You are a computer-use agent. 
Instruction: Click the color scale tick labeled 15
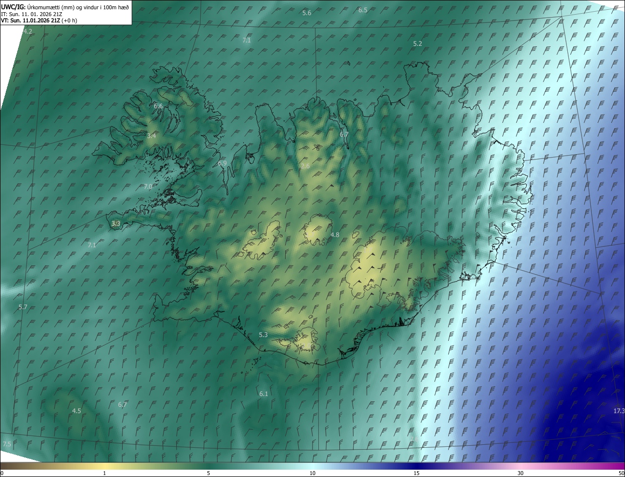[x=417, y=474]
